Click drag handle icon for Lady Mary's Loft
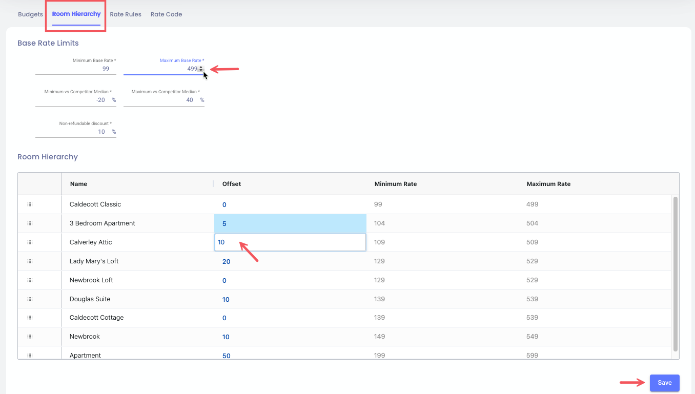 click(30, 261)
